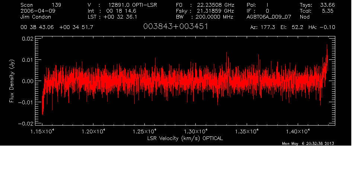Click integration time 00 18 14.6
This screenshot has width=358, height=182.
click(121, 11)
